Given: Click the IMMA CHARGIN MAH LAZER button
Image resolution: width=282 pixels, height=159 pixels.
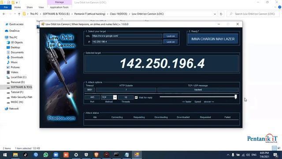Looking at the screenshot, I should [213, 39].
